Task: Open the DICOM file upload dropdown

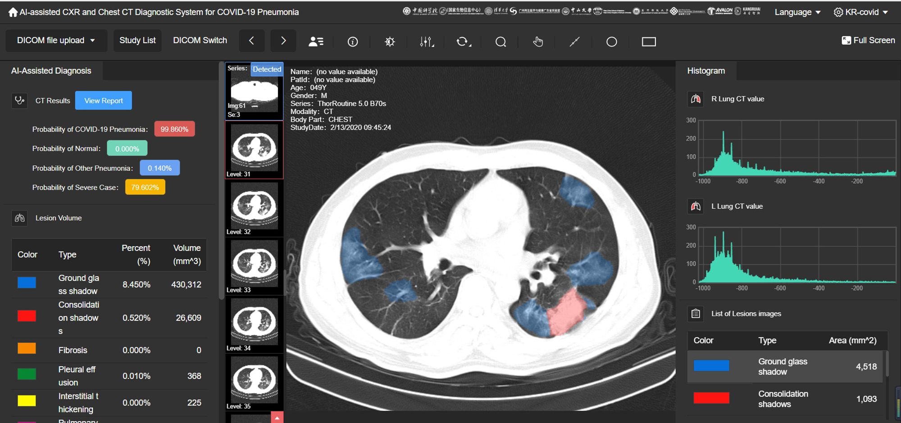Action: [x=56, y=40]
